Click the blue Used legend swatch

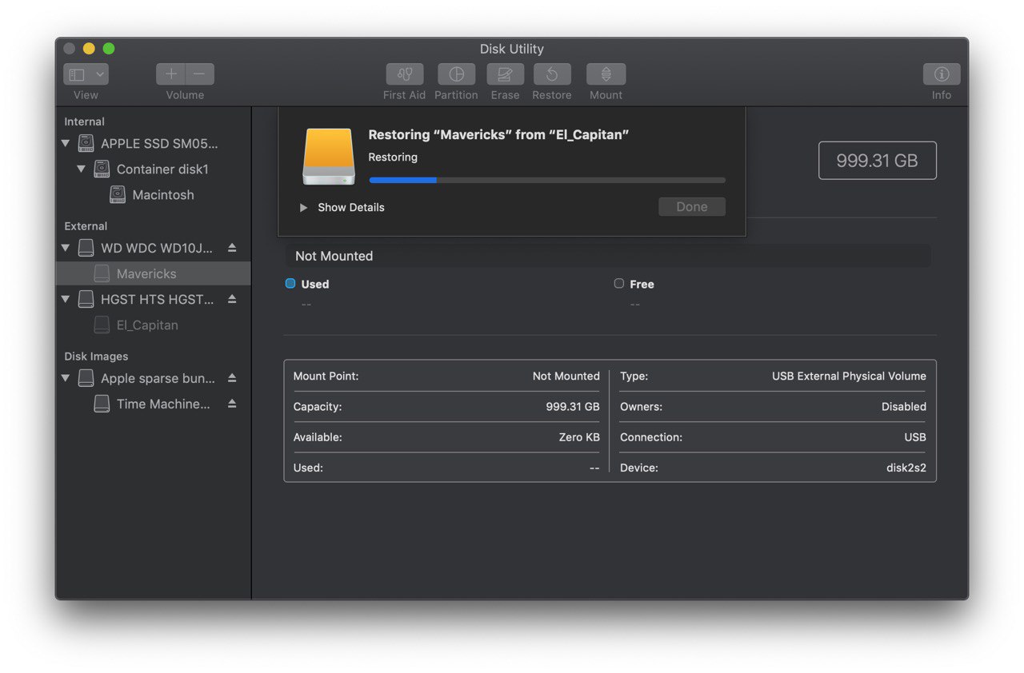[290, 283]
